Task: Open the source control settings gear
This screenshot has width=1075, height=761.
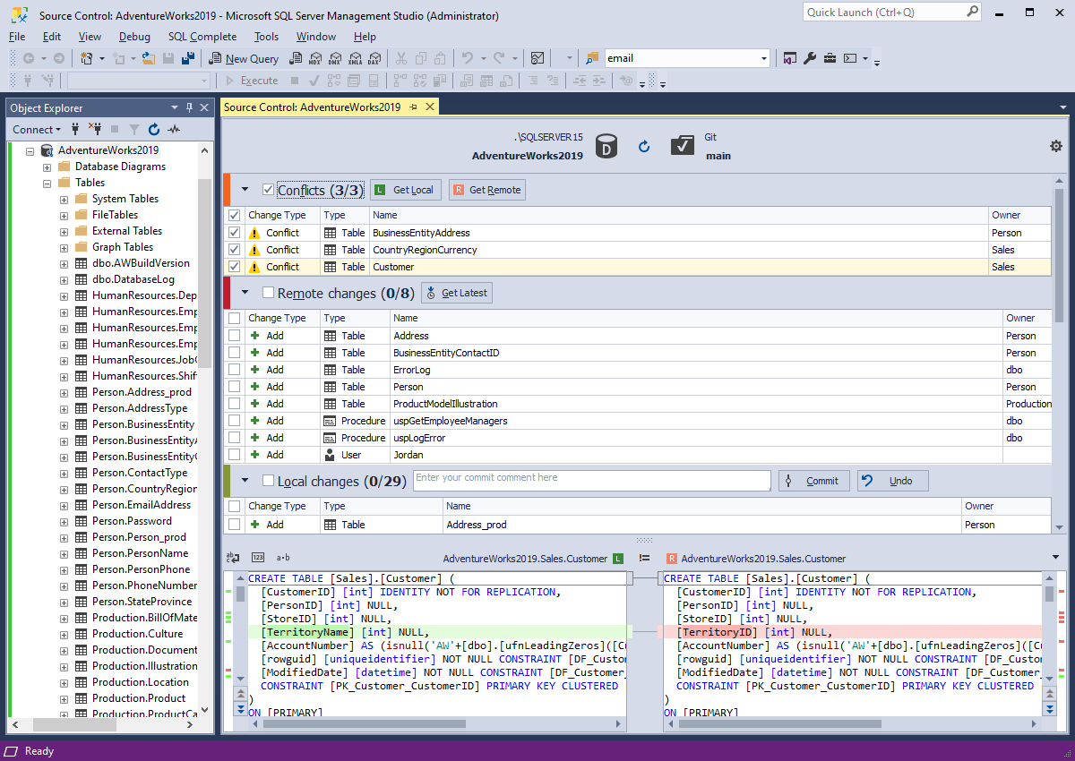Action: 1056,145
